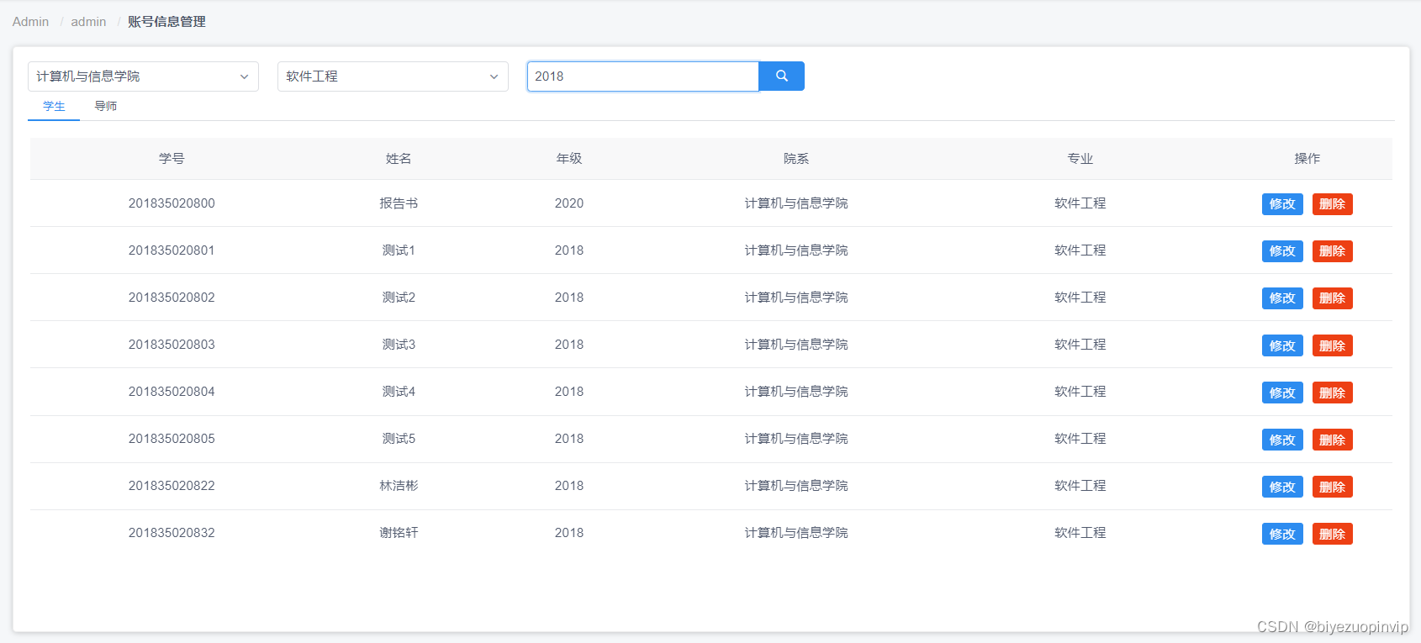
Task: Select student ID 201835020800
Action: pos(172,203)
